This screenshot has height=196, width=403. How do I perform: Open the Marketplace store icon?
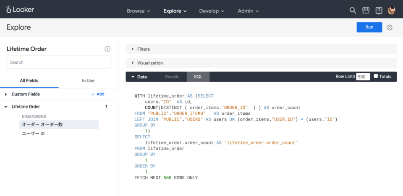(x=366, y=10)
